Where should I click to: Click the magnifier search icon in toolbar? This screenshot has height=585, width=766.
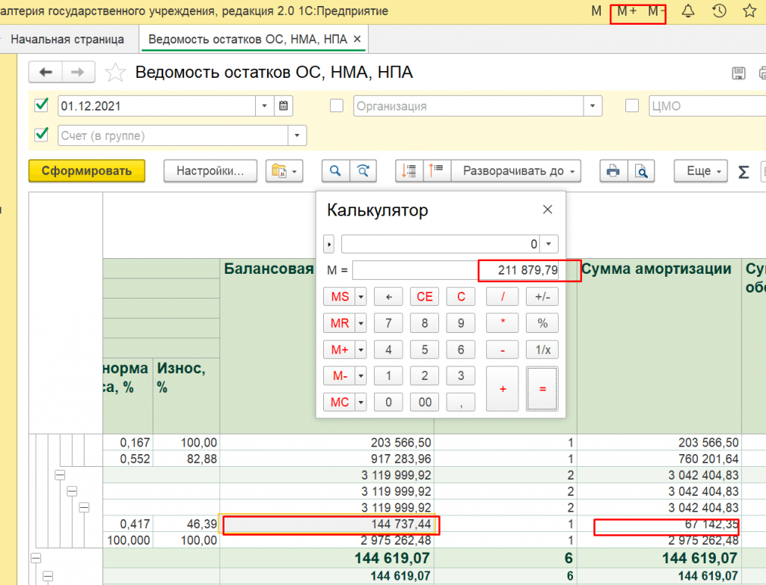tap(335, 171)
